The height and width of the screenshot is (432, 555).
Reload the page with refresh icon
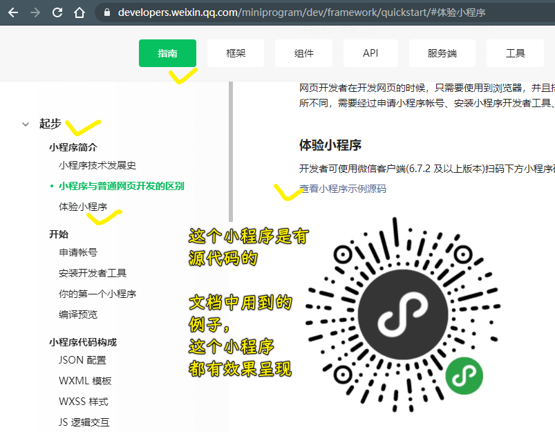[x=57, y=12]
